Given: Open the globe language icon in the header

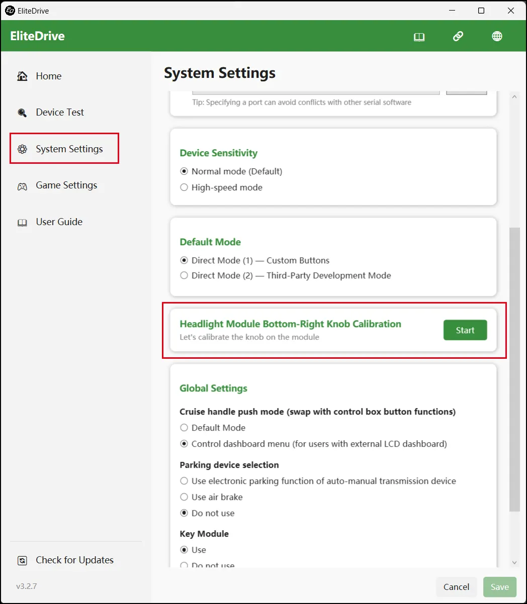Looking at the screenshot, I should pos(497,36).
